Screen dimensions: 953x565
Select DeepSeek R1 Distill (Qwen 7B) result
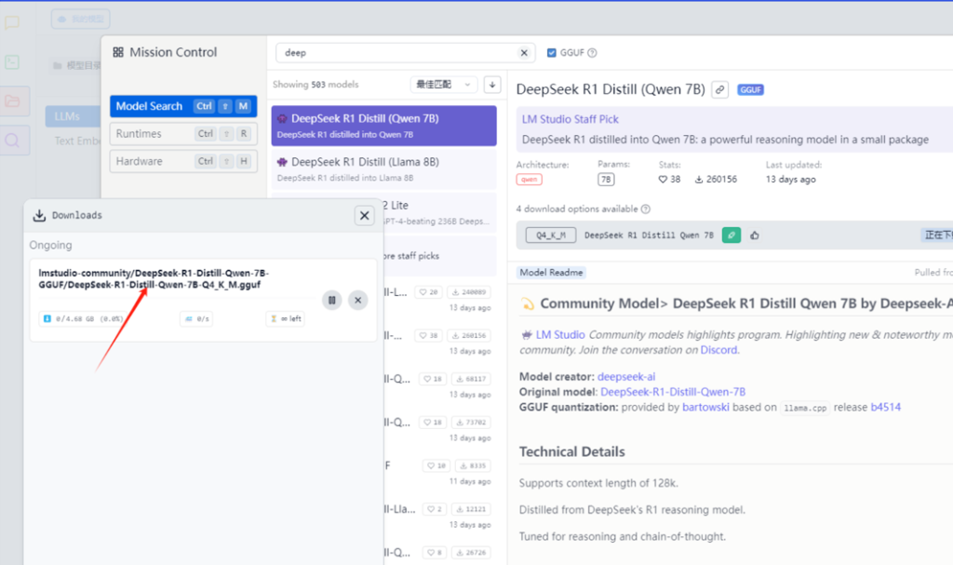(383, 126)
